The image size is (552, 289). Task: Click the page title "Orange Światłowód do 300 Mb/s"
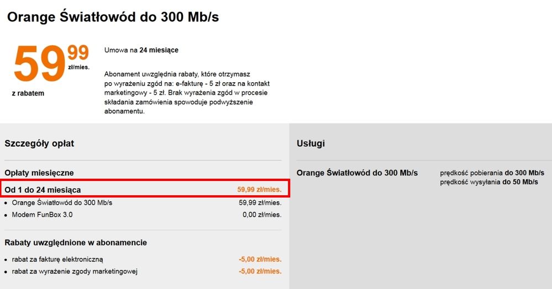tap(113, 17)
